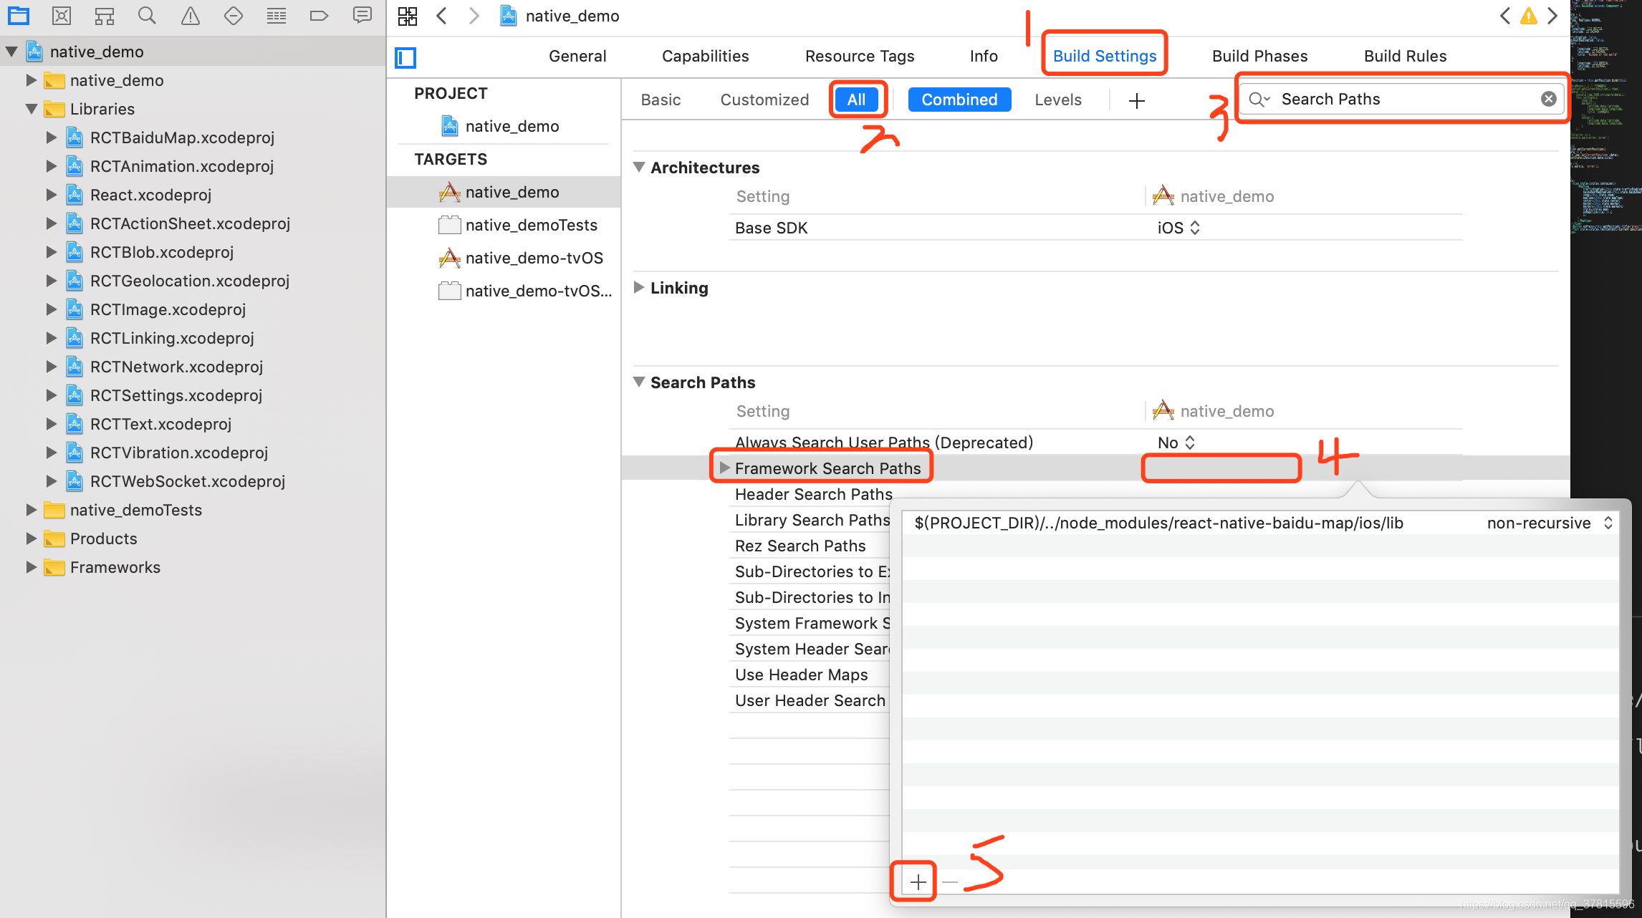Switch to the Build Phases tab

[1259, 56]
